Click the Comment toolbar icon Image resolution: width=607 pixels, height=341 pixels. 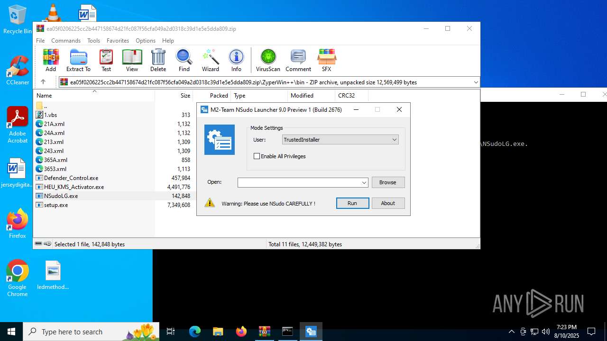click(x=298, y=60)
